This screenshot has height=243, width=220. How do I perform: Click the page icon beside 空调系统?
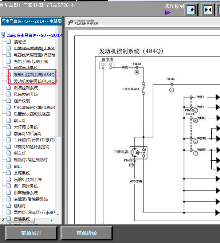9,173
